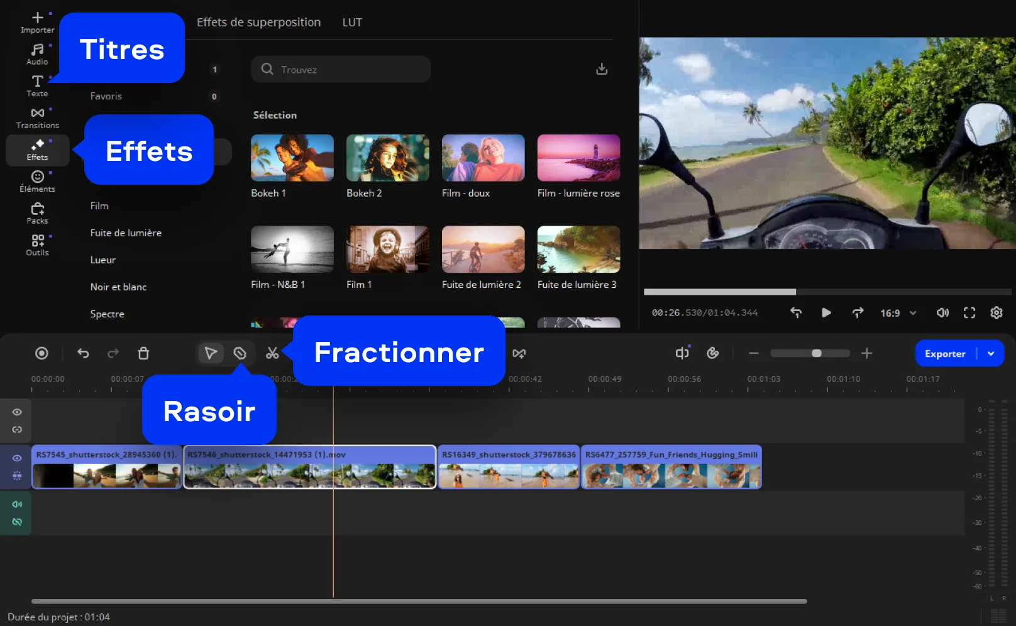The width and height of the screenshot is (1016, 626).
Task: Click the Exporter button
Action: pyautogui.click(x=944, y=353)
